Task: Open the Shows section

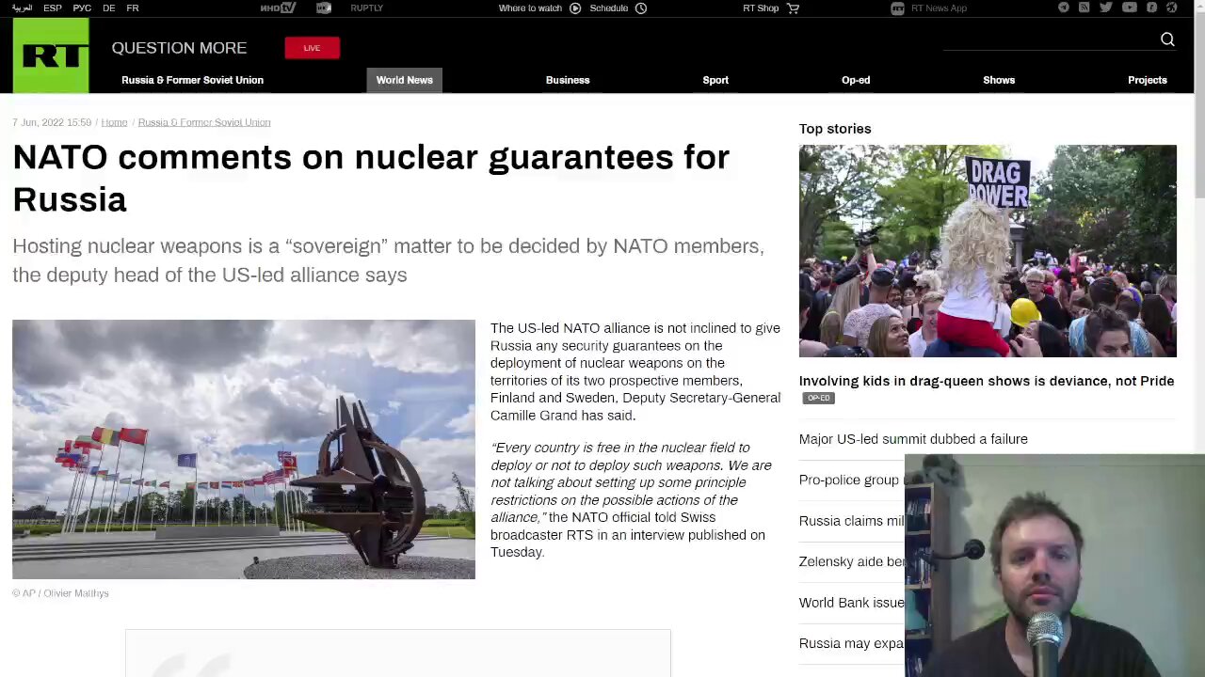Action: pos(999,80)
